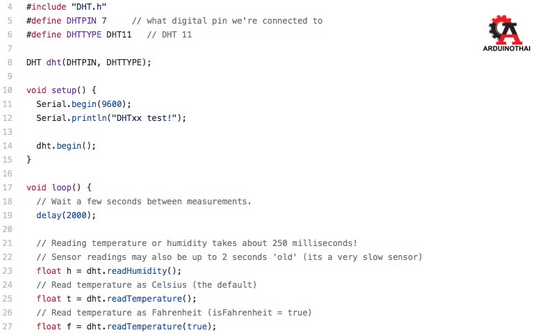Click float t readTemperature() line
The height and width of the screenshot is (335, 558).
point(116,299)
